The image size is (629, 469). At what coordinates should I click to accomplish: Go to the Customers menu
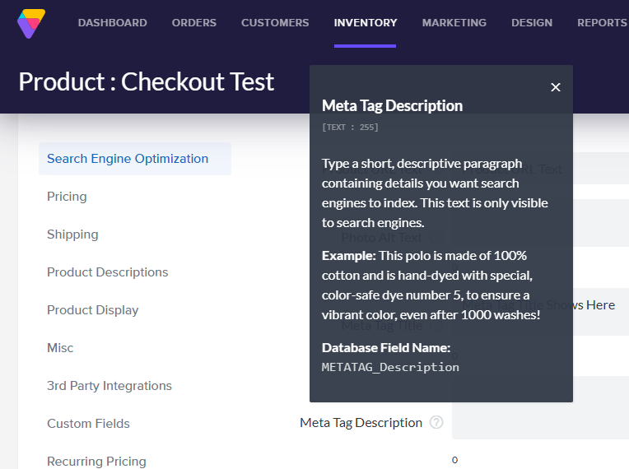275,23
